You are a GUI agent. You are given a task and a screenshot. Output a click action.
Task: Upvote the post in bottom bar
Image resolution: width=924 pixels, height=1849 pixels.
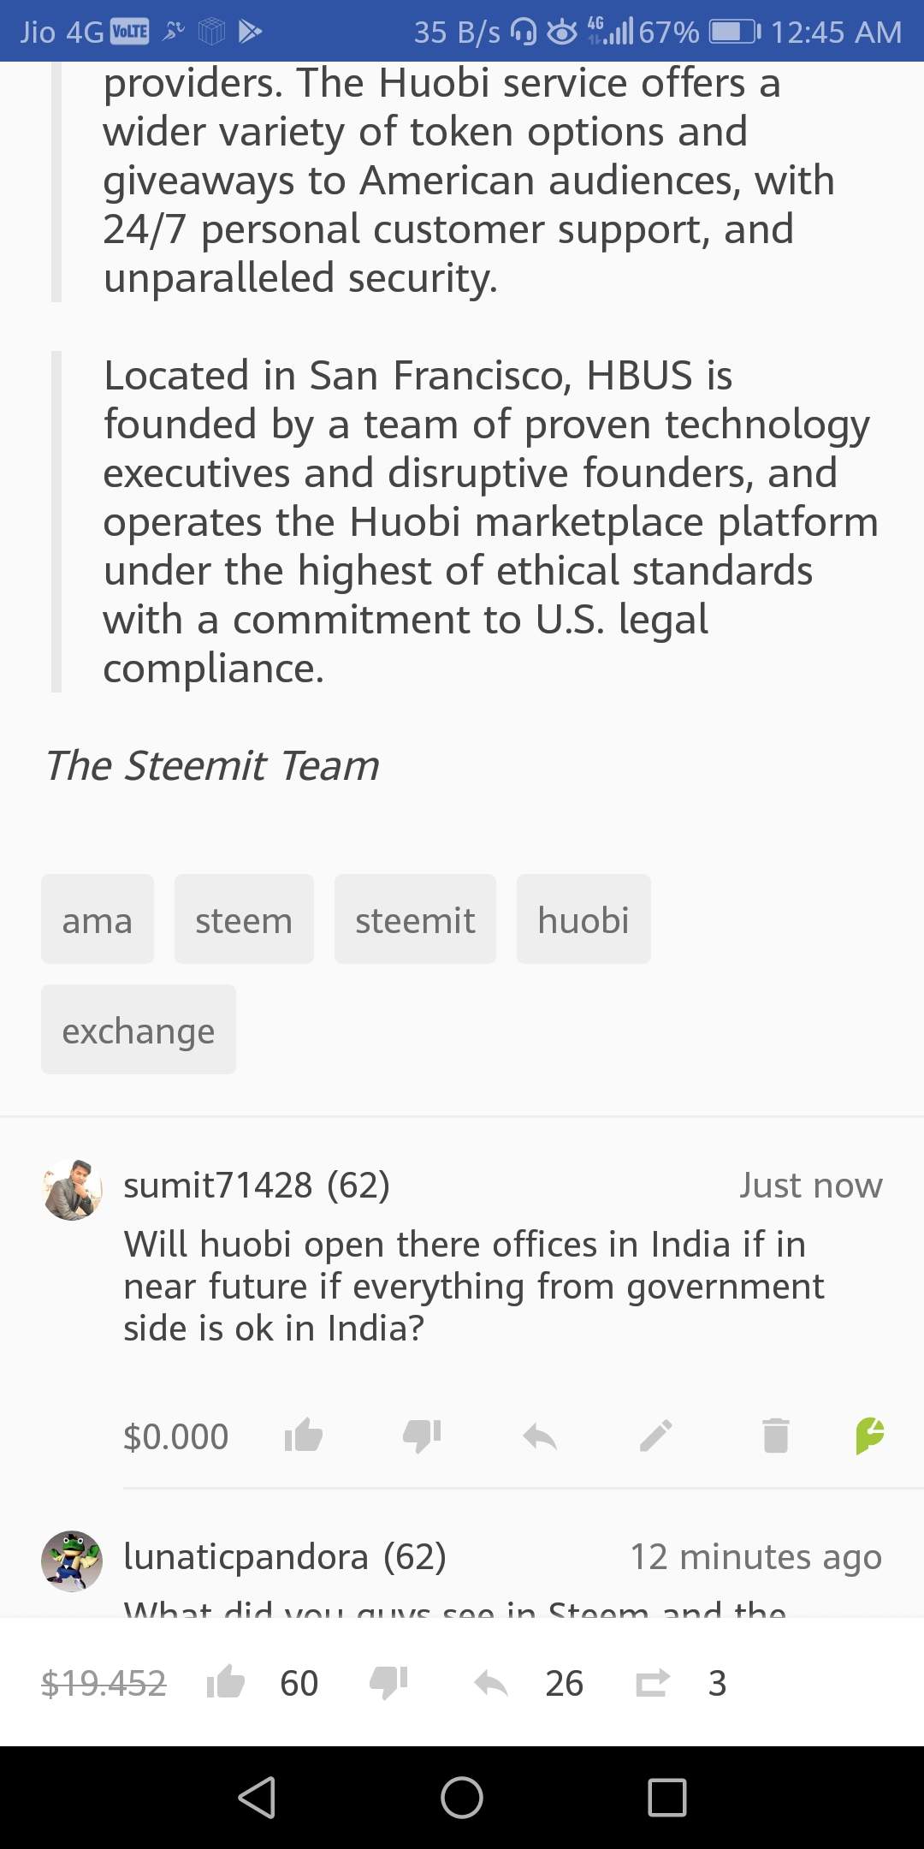tap(226, 1683)
